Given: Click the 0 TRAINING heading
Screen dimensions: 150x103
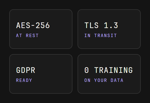Looking at the screenshot, I should coord(109,70).
